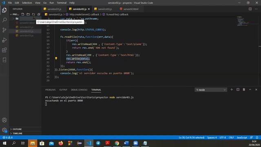Refresh the Explorer file tree

[33, 14]
